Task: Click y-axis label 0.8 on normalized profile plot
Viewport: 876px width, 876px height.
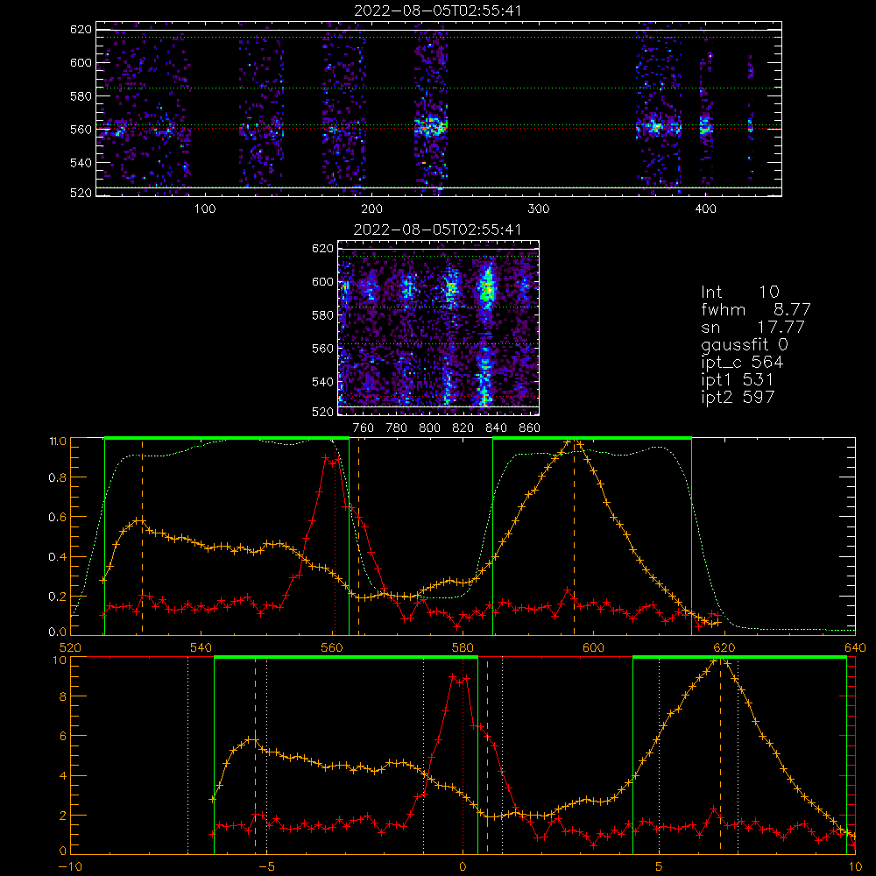Action: (57, 477)
